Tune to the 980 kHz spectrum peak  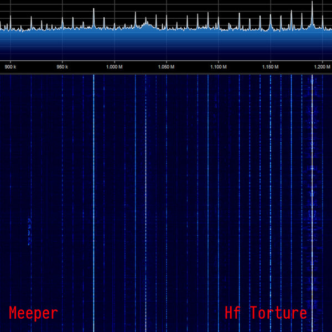(x=94, y=12)
